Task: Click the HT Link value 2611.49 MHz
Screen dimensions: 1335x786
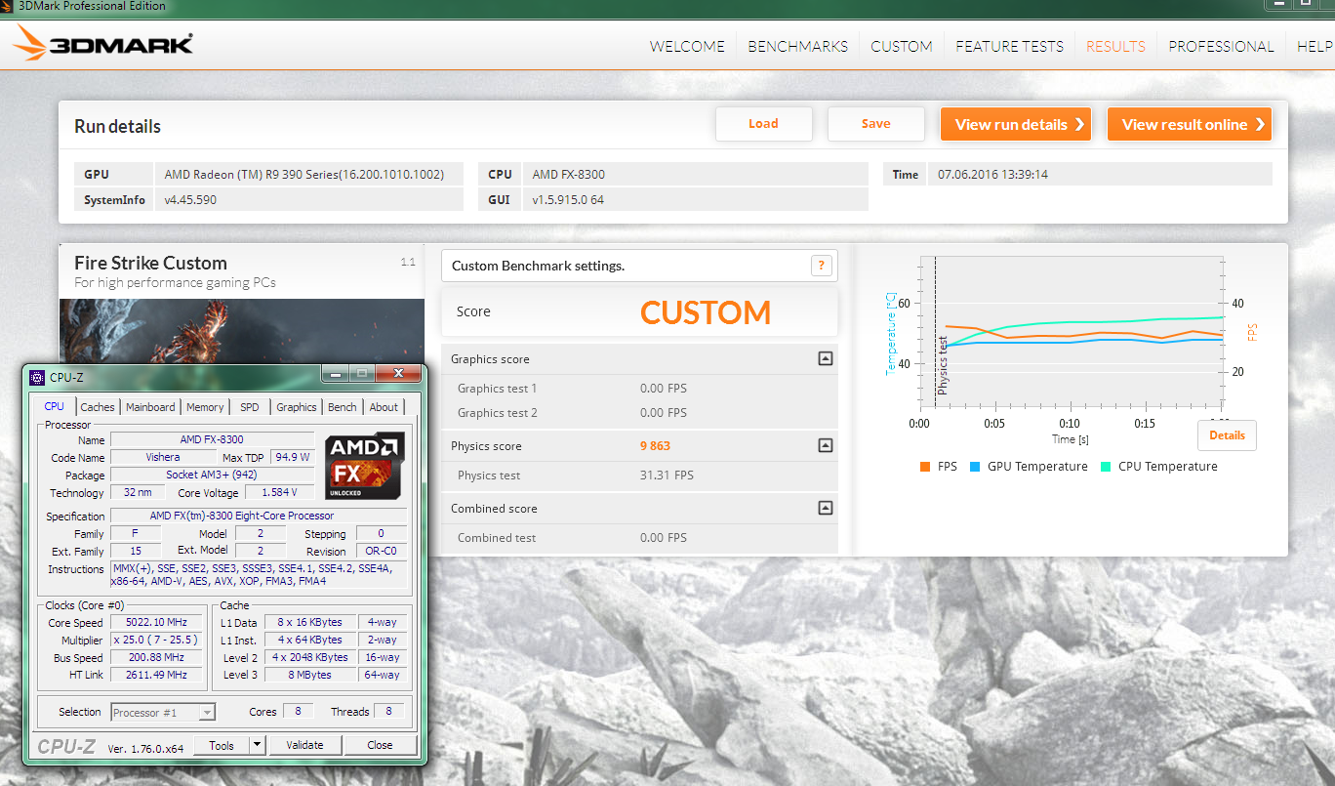Action: pyautogui.click(x=156, y=675)
